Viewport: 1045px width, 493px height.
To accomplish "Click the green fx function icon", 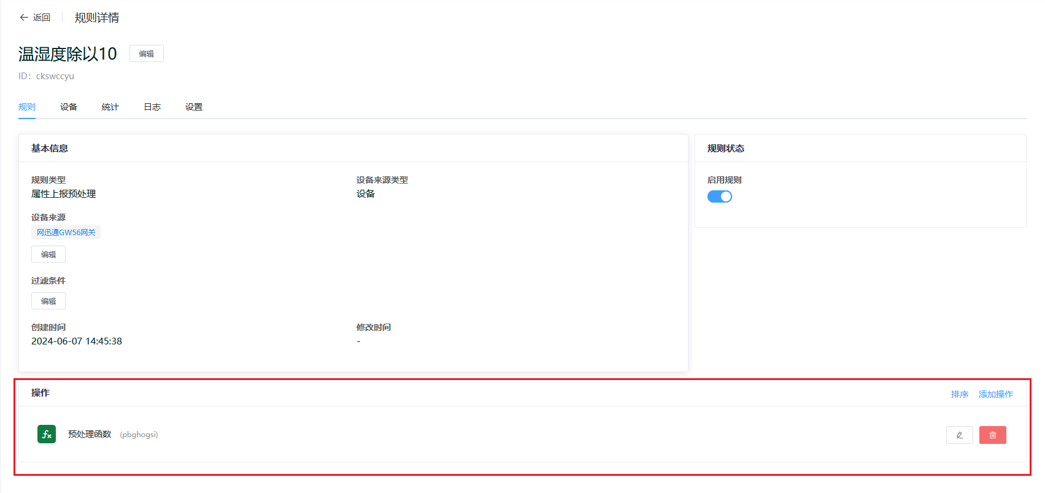I will (47, 434).
